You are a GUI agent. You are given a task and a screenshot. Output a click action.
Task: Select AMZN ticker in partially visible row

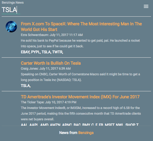pos(55,124)
